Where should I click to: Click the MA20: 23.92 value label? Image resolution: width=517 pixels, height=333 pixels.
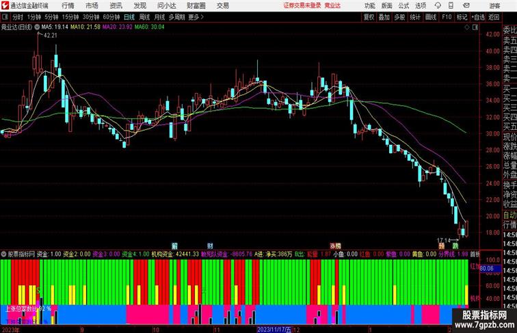click(118, 27)
